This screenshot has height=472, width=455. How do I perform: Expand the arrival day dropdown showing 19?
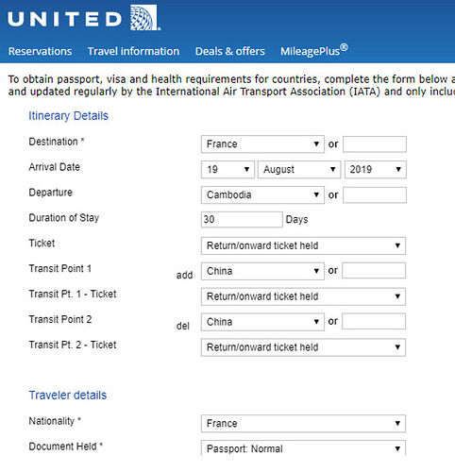tap(227, 170)
